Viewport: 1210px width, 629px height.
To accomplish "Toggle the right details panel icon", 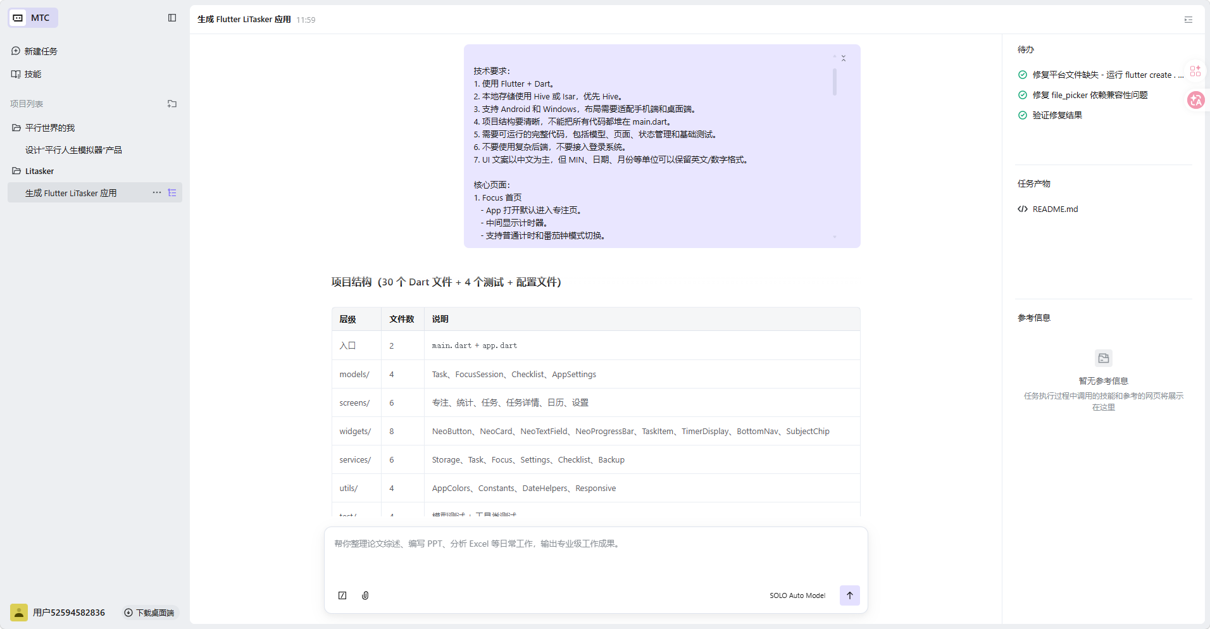I will pyautogui.click(x=1188, y=20).
